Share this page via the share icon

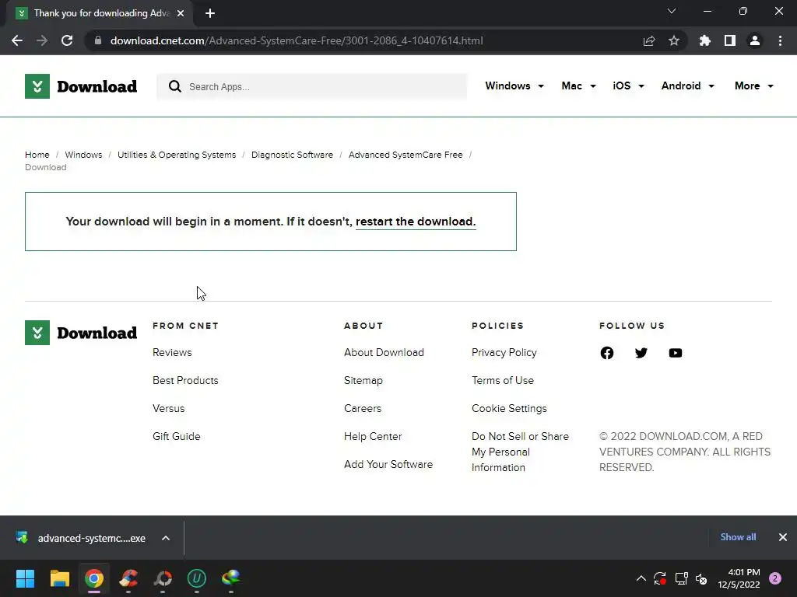(x=649, y=40)
